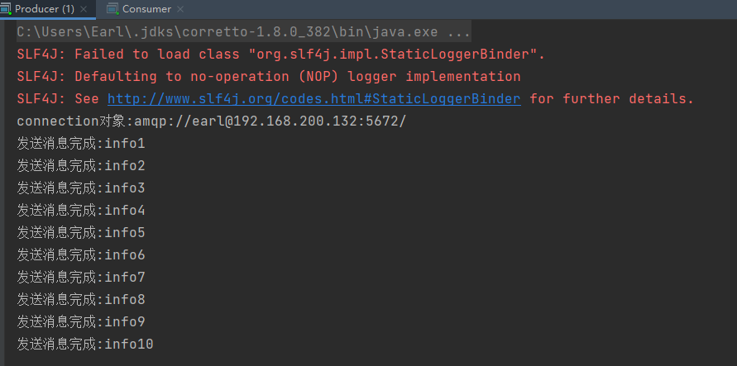Click the info5 sent message line
Screen dimensions: 737x366
click(81, 233)
